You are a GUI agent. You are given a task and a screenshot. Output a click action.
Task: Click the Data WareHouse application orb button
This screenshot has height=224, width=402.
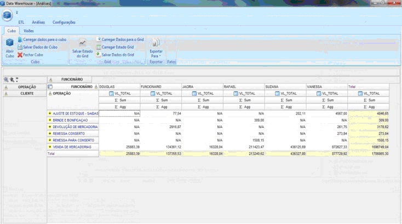pos(7,15)
